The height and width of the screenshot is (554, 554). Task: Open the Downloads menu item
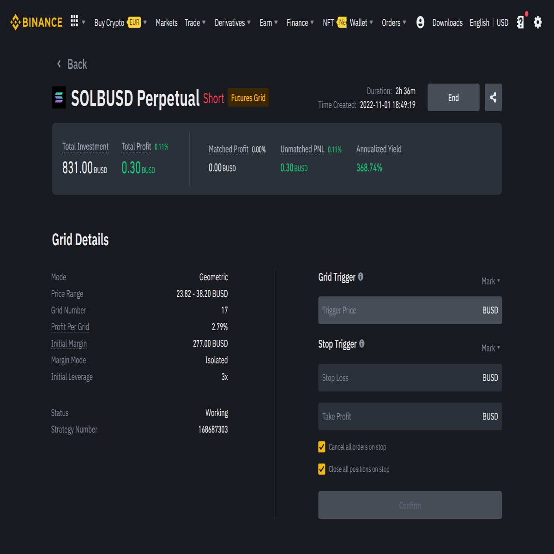pos(447,23)
